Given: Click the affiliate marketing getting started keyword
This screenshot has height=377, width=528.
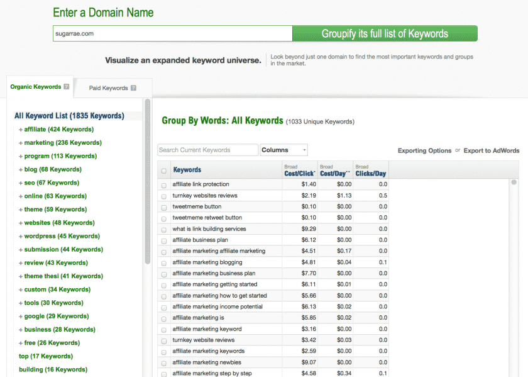Looking at the screenshot, I should [215, 284].
